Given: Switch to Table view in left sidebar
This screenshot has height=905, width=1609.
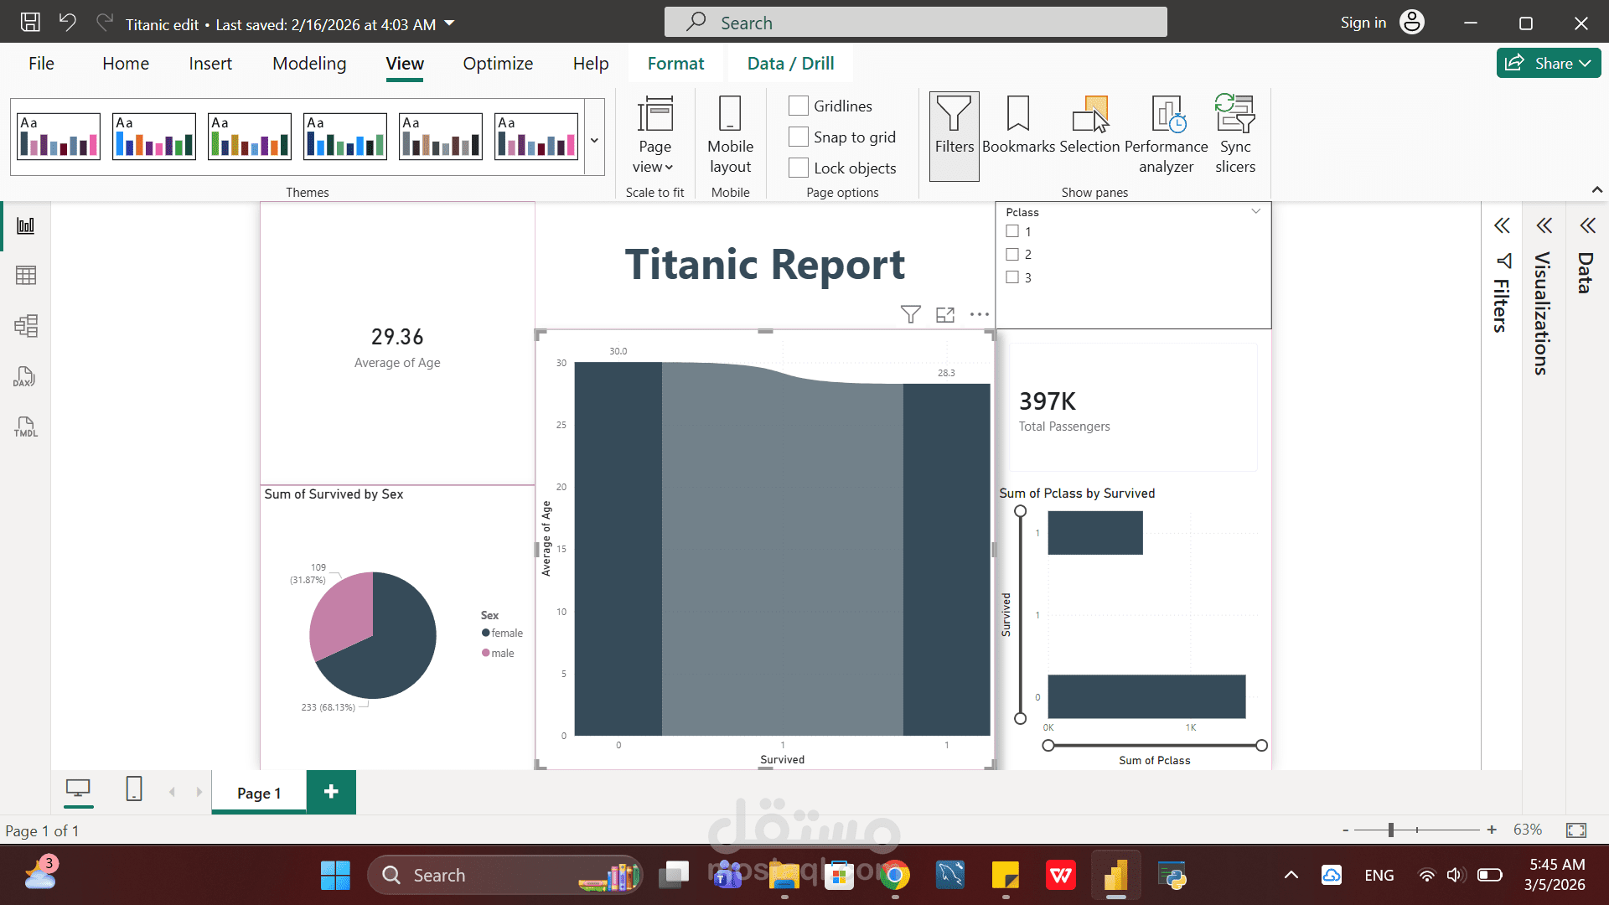Looking at the screenshot, I should 26,276.
